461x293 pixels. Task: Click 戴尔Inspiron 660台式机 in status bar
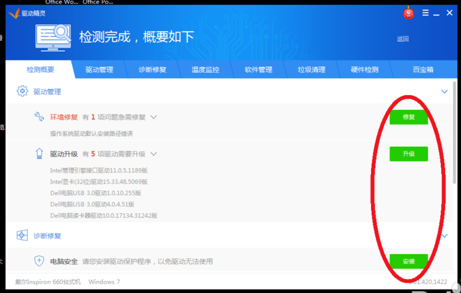(x=48, y=282)
